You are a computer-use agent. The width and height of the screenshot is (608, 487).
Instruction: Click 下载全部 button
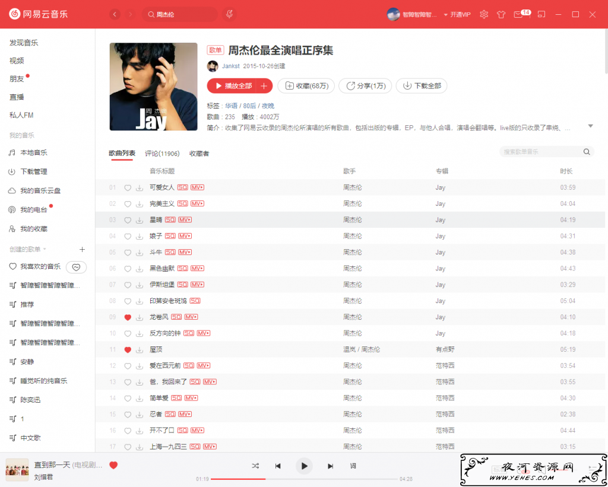pyautogui.click(x=422, y=86)
